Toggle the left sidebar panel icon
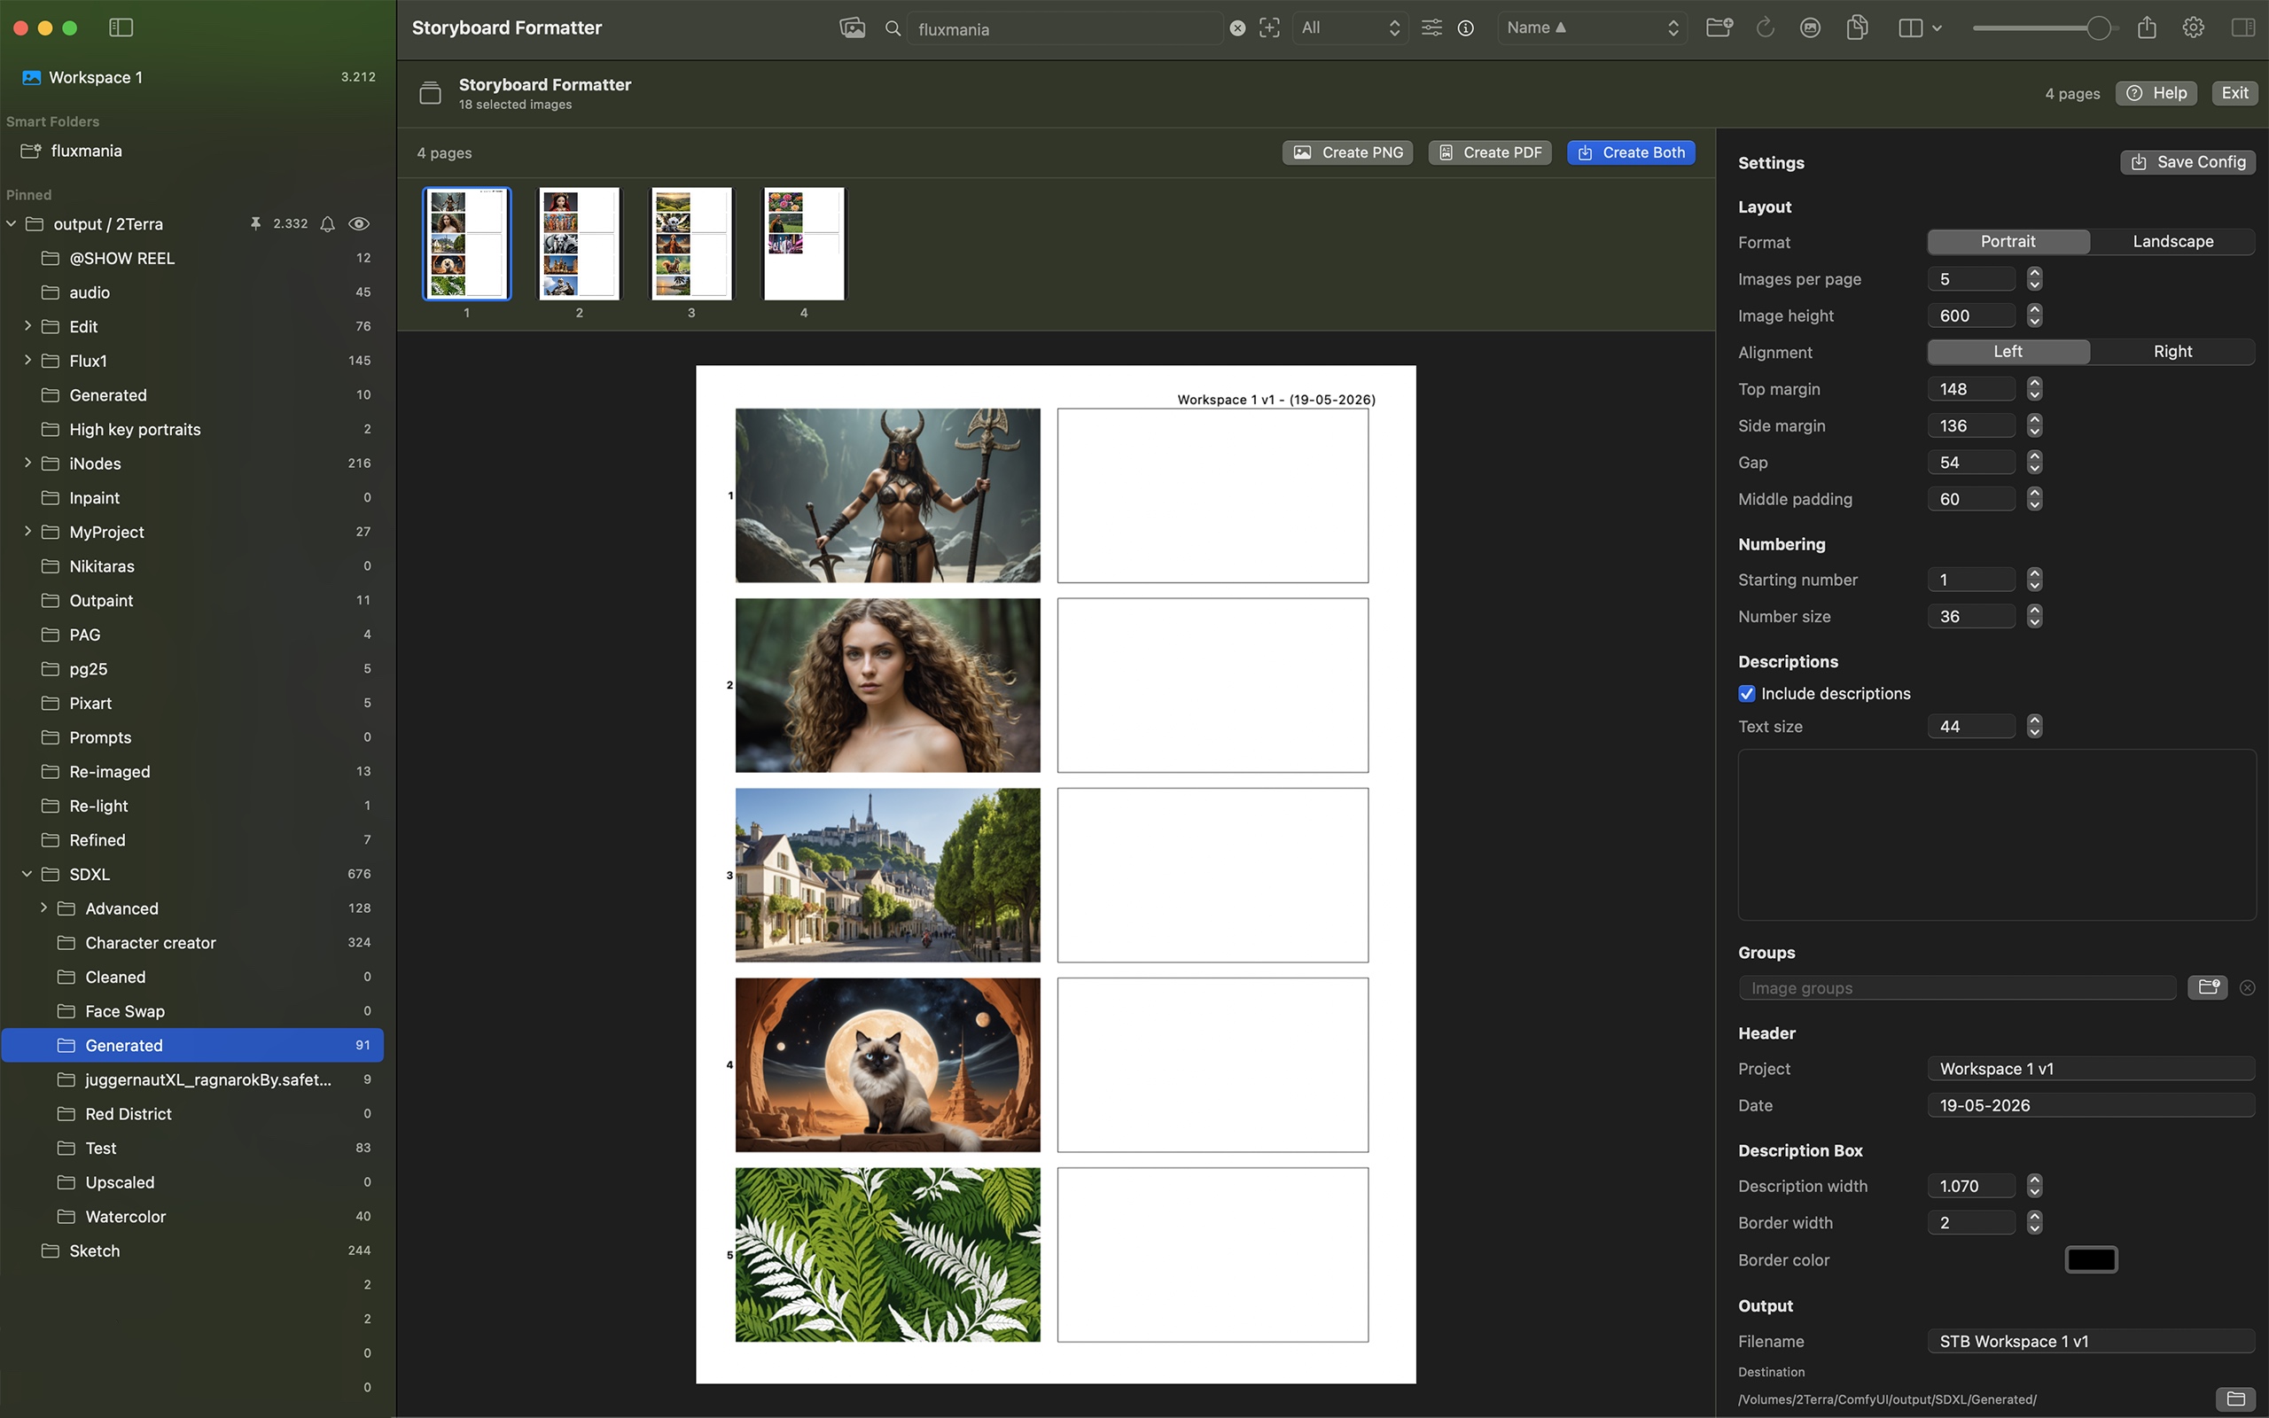 (121, 28)
